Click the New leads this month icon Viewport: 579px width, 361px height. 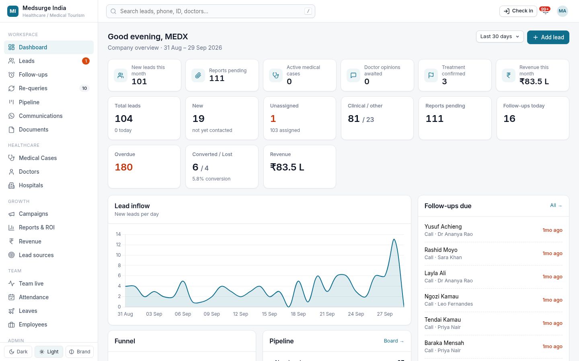121,75
